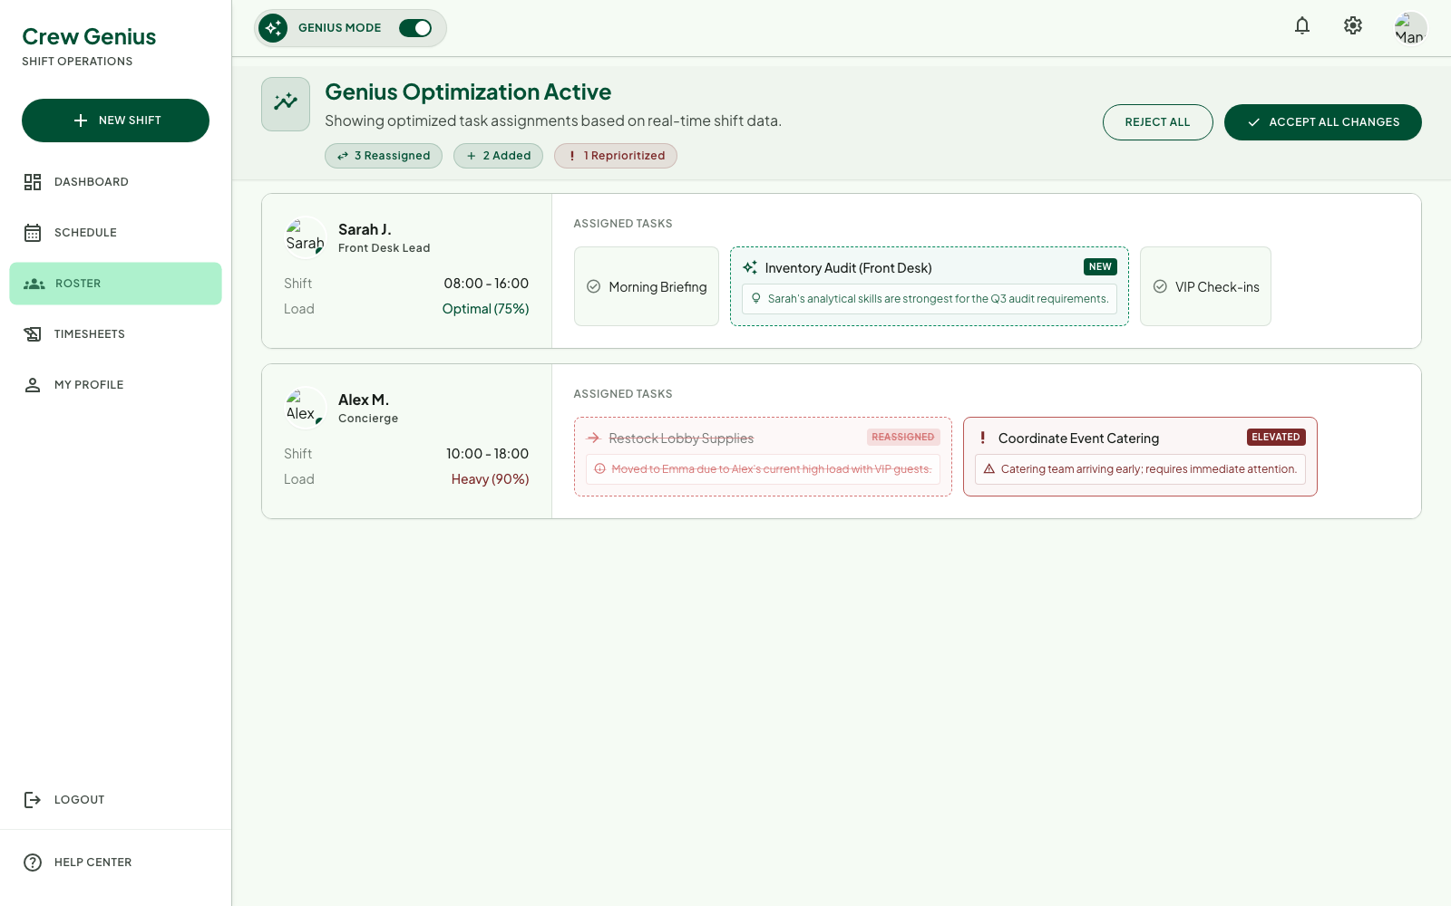Open Schedule in sidebar
Image resolution: width=1451 pixels, height=906 pixels.
[115, 233]
